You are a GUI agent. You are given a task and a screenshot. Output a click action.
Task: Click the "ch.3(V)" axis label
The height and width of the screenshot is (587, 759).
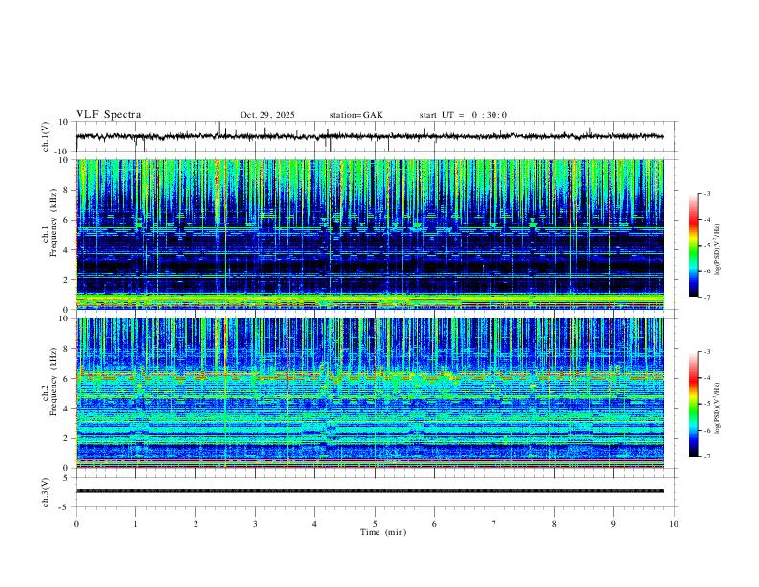(46, 492)
